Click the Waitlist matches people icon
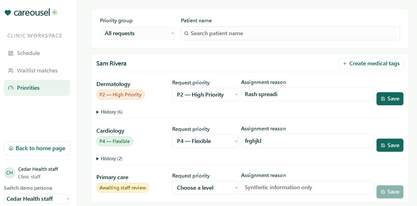 [x=11, y=71]
